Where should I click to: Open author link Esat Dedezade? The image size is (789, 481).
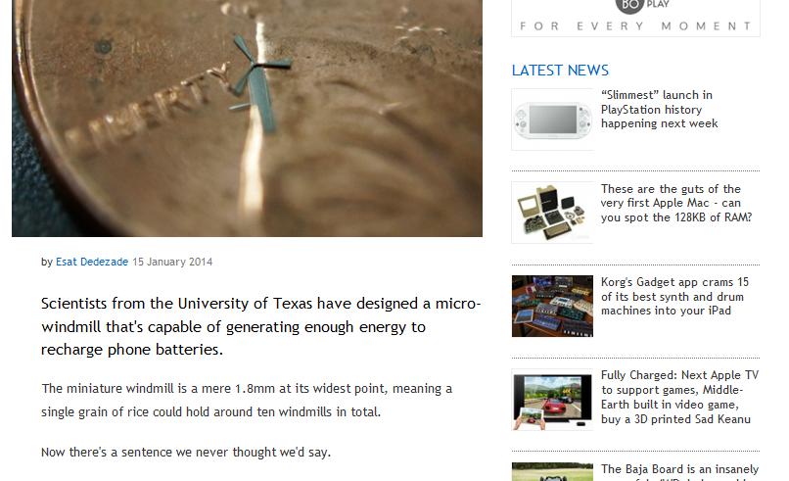coord(92,262)
